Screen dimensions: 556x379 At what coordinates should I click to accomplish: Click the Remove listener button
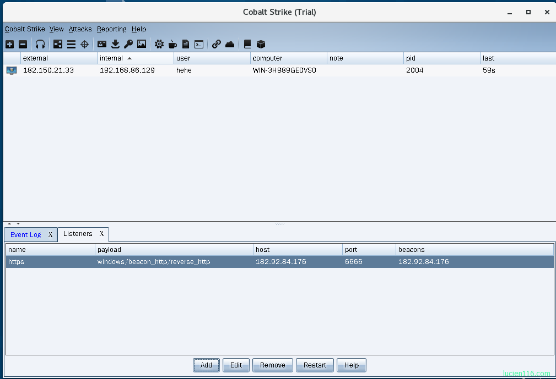point(273,365)
